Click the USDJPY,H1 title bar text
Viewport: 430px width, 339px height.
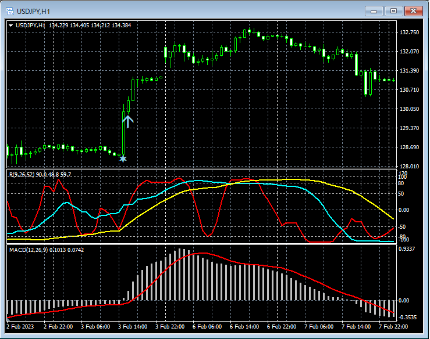(34, 10)
